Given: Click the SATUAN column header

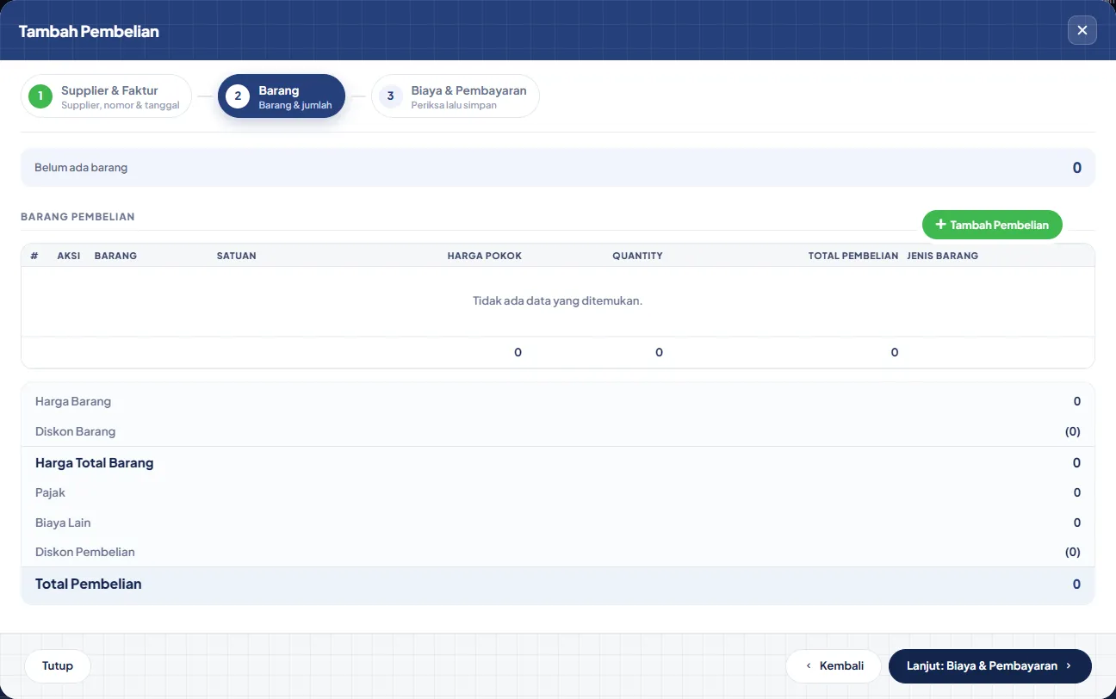Looking at the screenshot, I should point(237,256).
